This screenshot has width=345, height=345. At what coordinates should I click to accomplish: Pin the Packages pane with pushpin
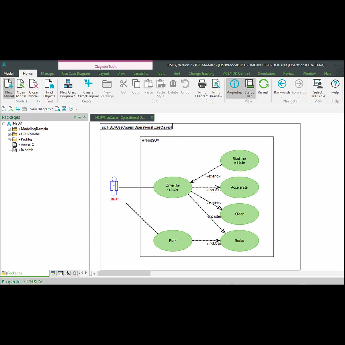click(x=80, y=117)
